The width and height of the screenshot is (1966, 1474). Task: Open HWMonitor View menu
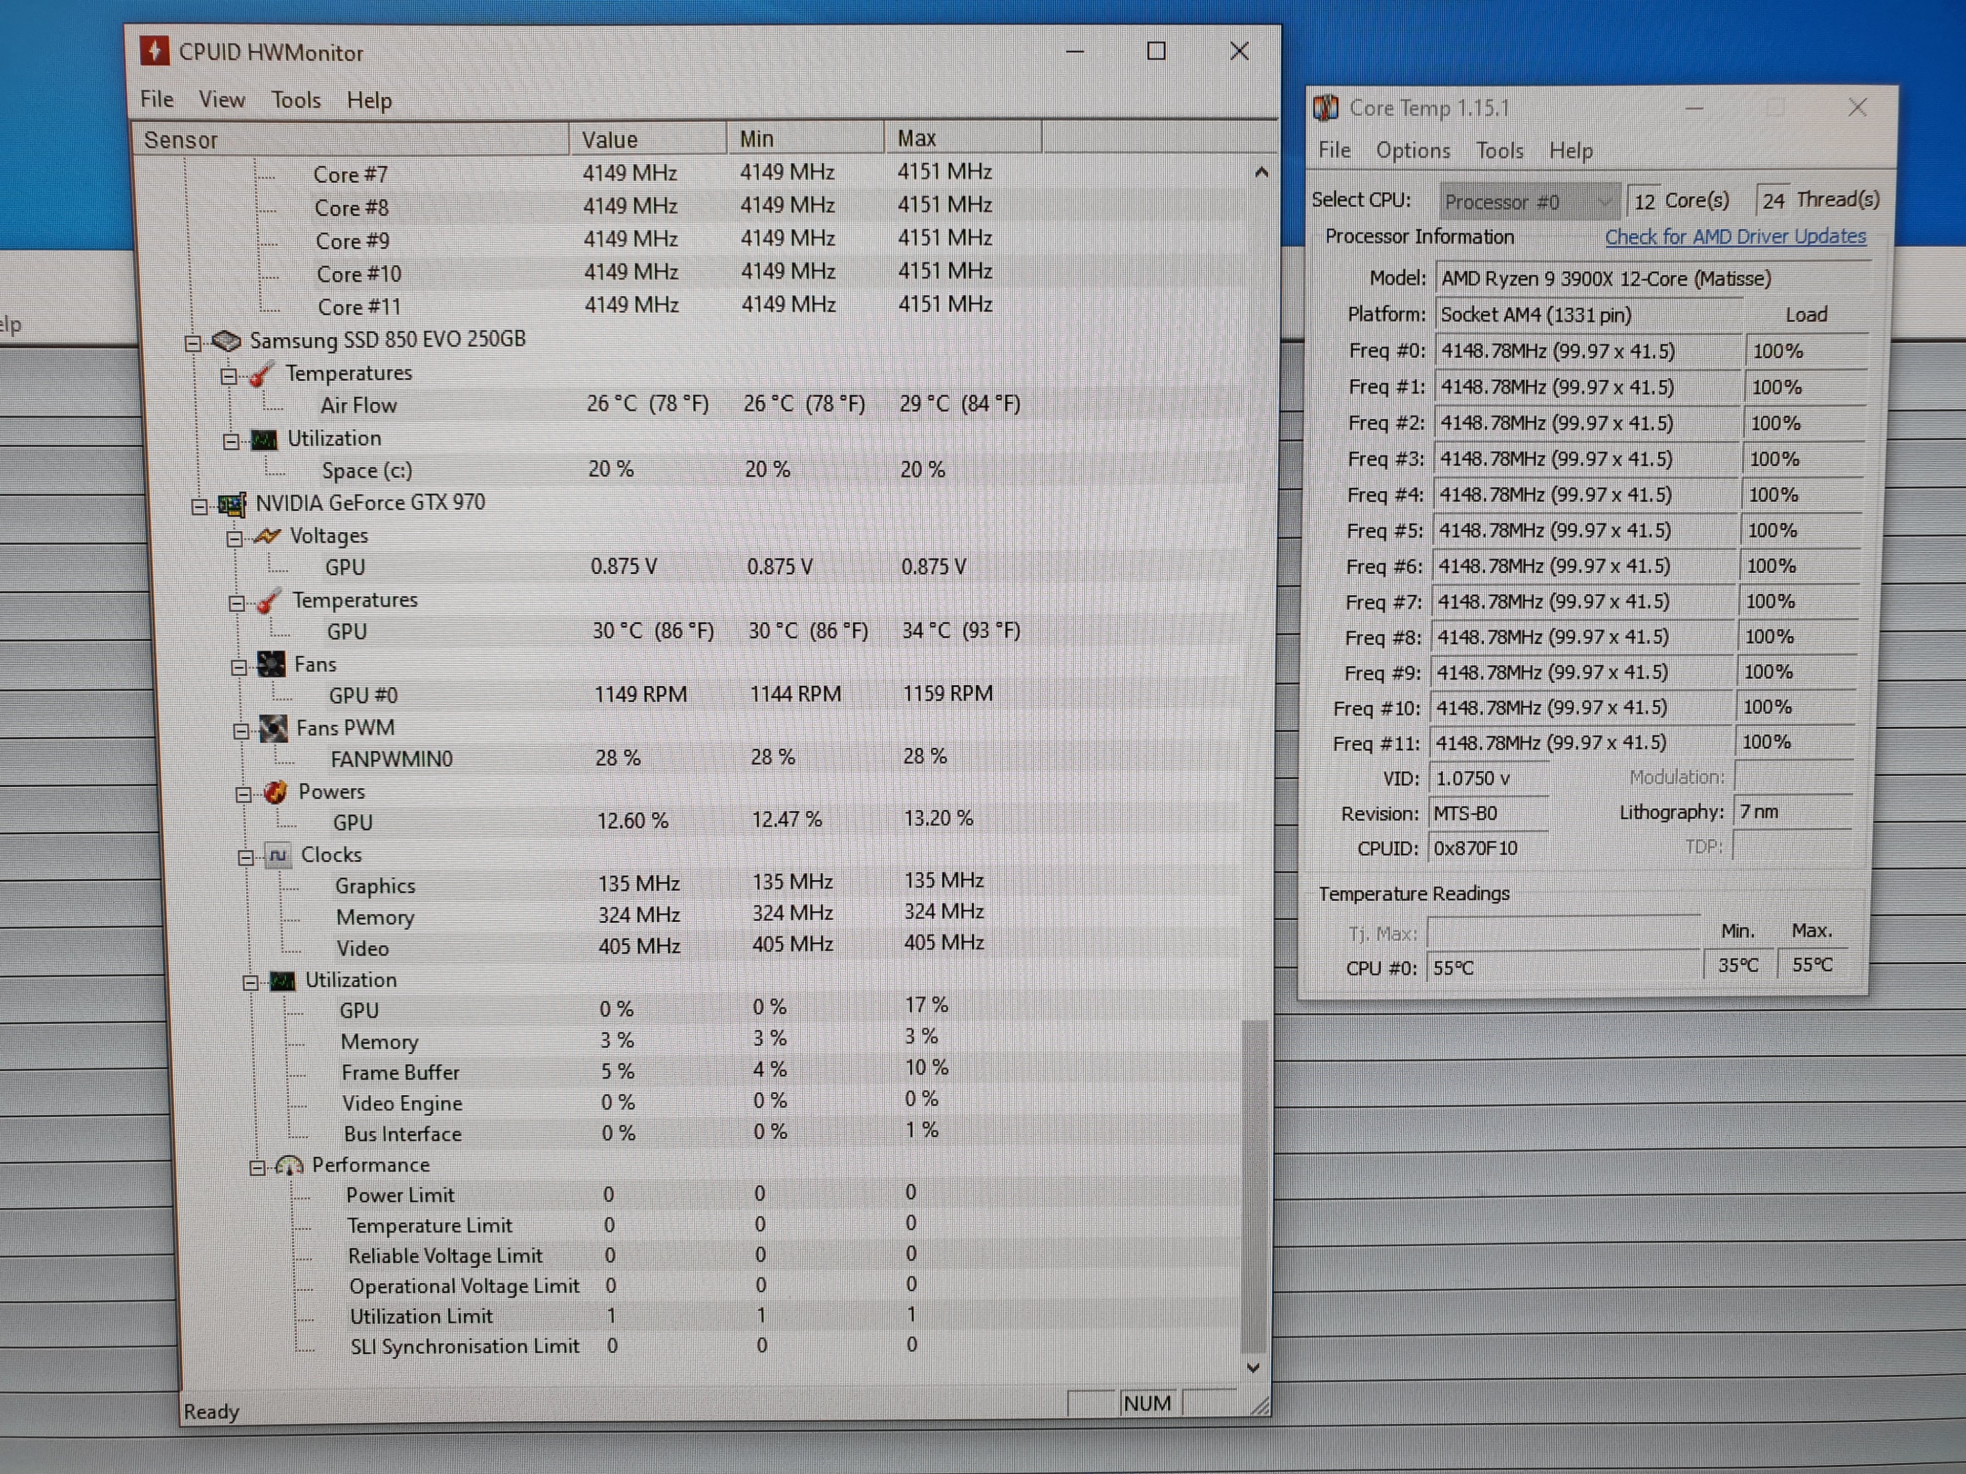point(221,99)
